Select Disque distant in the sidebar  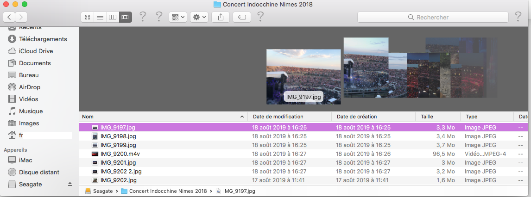pos(39,172)
